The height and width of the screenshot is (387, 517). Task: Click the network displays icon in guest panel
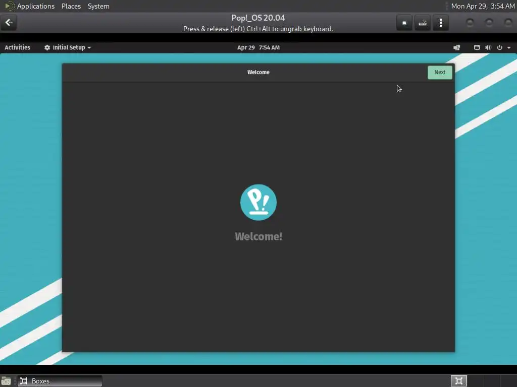(x=456, y=48)
